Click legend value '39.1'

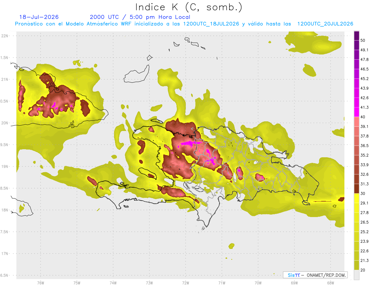pos(364,126)
